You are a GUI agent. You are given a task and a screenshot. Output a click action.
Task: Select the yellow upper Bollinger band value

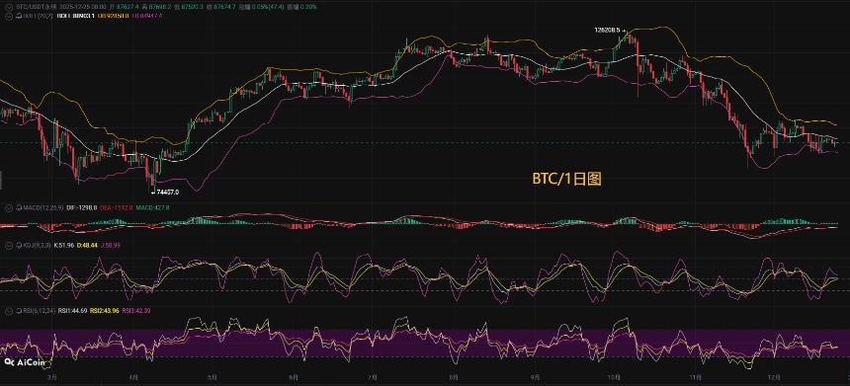coord(114,16)
